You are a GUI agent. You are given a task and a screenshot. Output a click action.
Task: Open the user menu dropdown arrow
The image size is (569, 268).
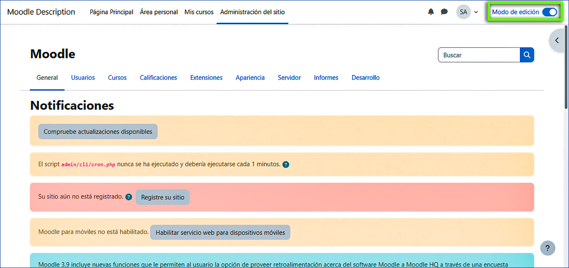(x=476, y=12)
